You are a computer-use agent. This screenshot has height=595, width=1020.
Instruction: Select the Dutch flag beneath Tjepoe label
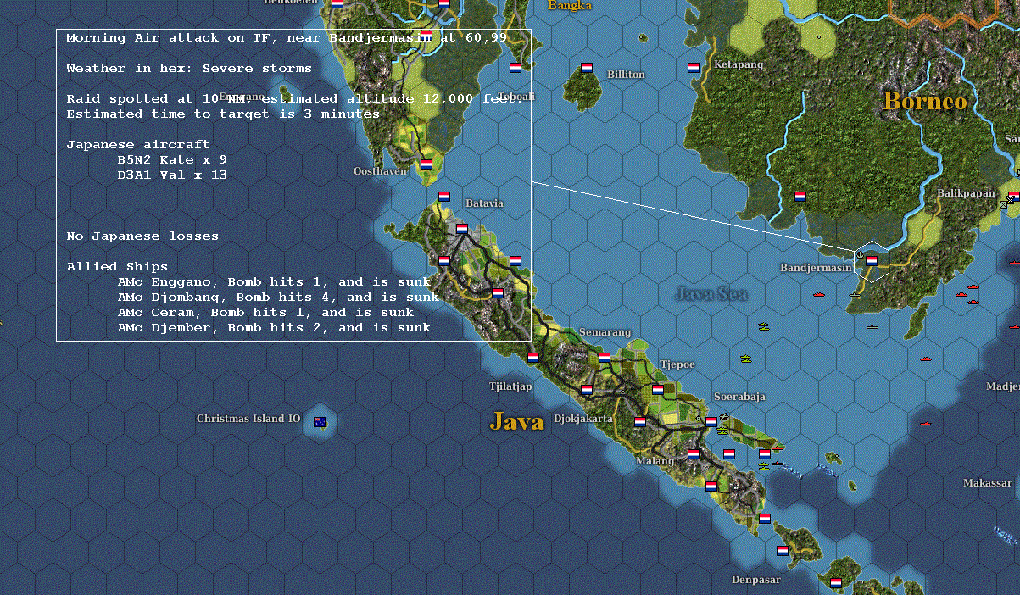[658, 390]
